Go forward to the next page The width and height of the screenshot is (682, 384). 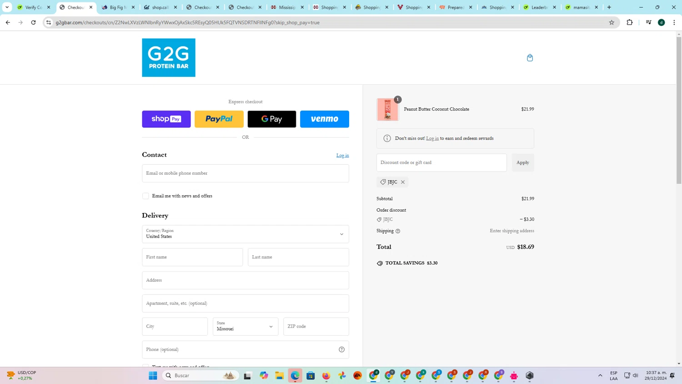(20, 22)
